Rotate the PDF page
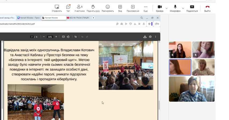The height and width of the screenshot is (120, 229). coord(68,37)
